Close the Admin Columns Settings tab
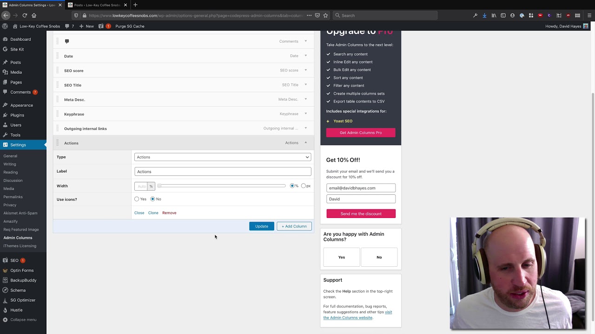Image resolution: width=595 pixels, height=334 pixels. 59,5
